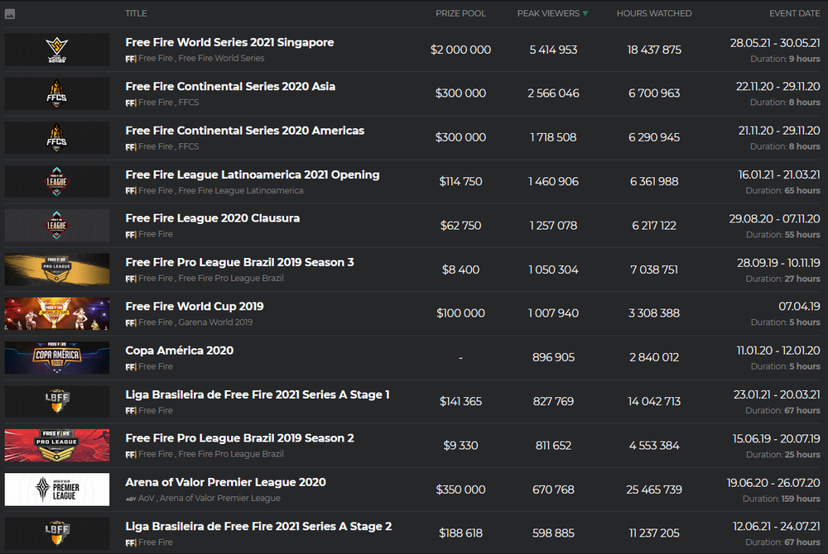The width and height of the screenshot is (828, 554).
Task: Click red Pro League Season 2 banner
Action: click(x=57, y=446)
